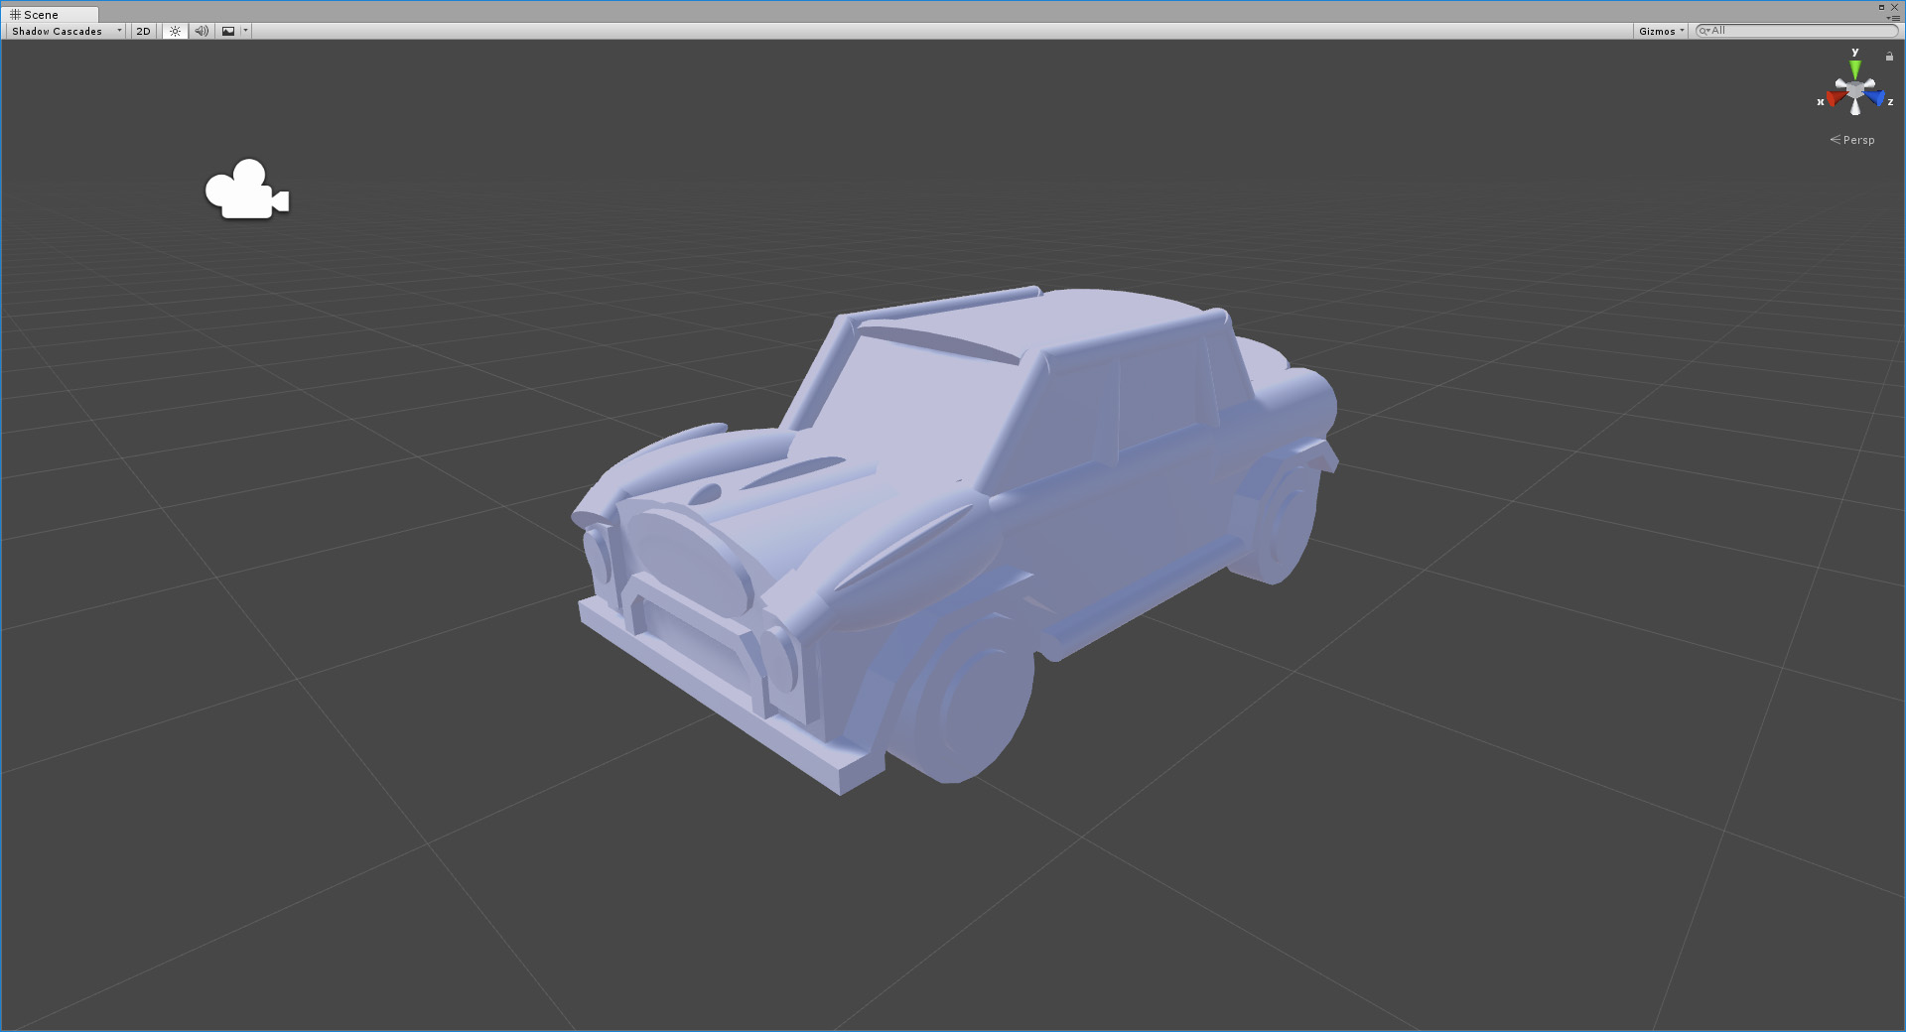Click the red X axis cone on the scene gizmo

1834,97
